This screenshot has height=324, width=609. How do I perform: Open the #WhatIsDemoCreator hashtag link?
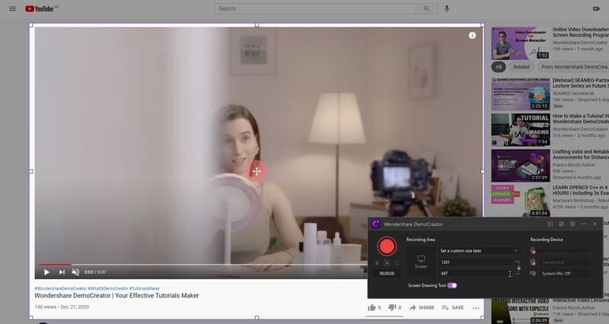(x=107, y=288)
